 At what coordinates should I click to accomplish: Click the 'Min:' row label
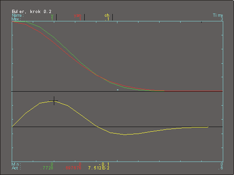[16, 164]
